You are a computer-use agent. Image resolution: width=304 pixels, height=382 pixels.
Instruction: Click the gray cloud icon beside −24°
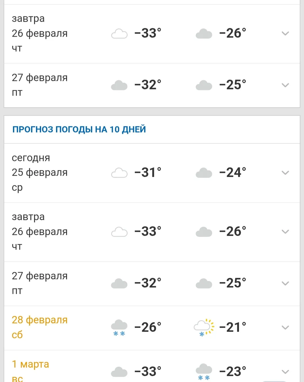coord(204,173)
